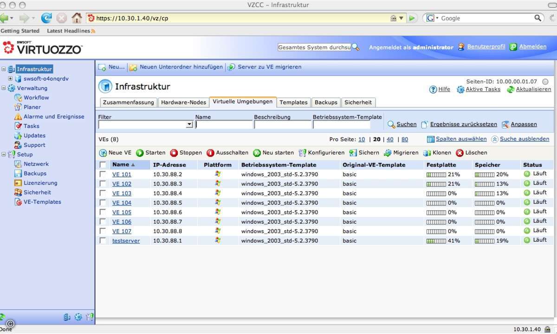Click Ergebnisse zurücksetzen link
This screenshot has width=557, height=334.
point(464,124)
